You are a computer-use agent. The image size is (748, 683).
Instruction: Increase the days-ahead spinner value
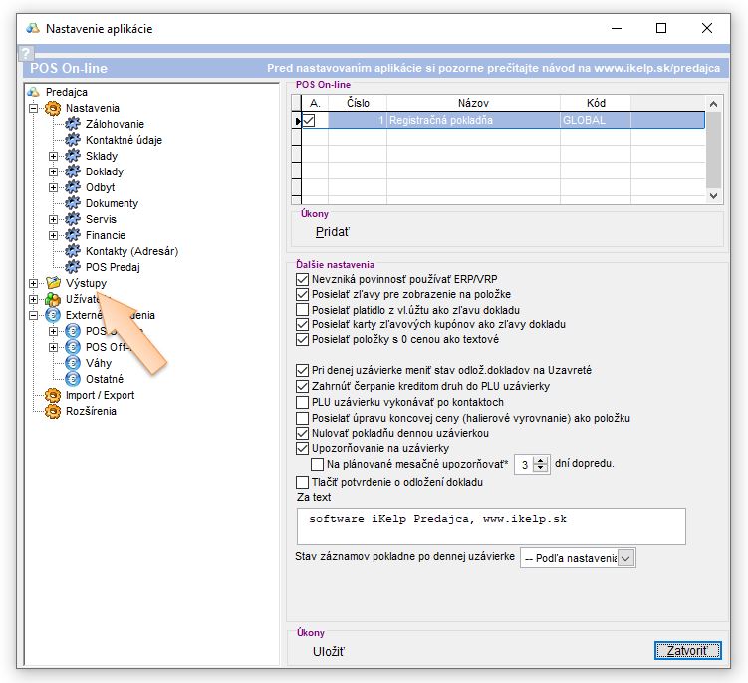(541, 459)
